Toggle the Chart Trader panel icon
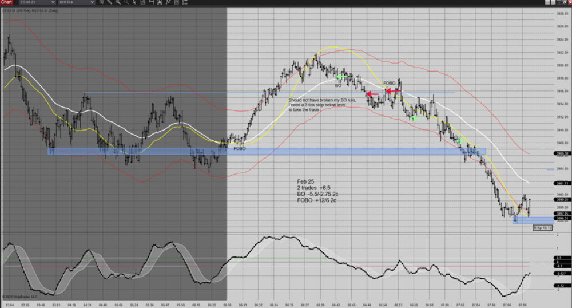 pyautogui.click(x=185, y=2)
